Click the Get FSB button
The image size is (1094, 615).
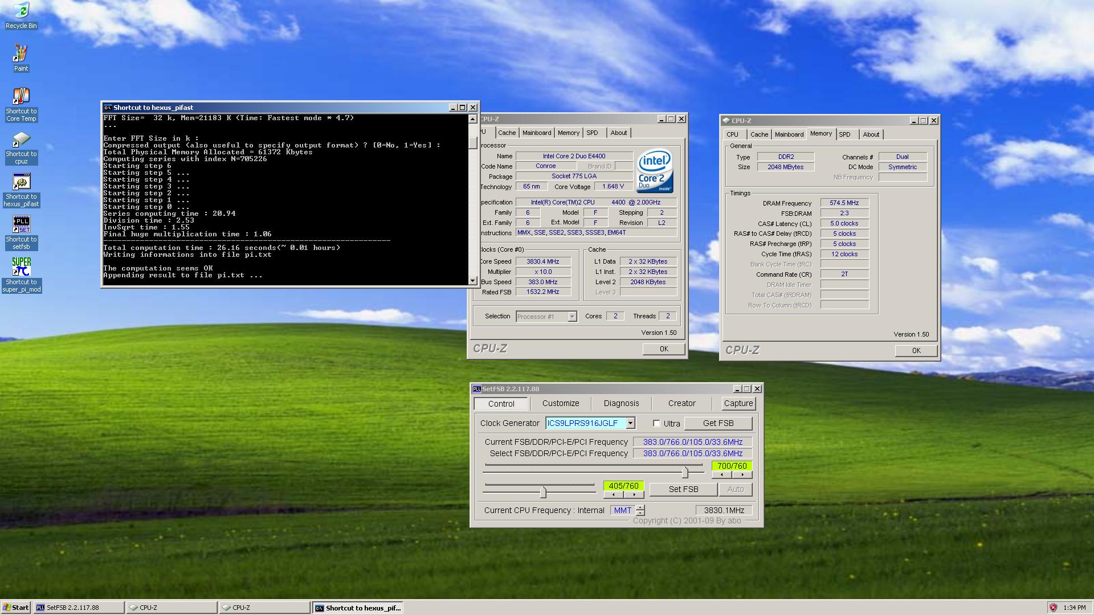point(718,423)
